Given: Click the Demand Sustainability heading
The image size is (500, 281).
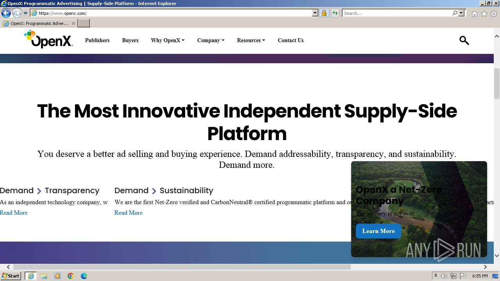Looking at the screenshot, I should coord(164,190).
